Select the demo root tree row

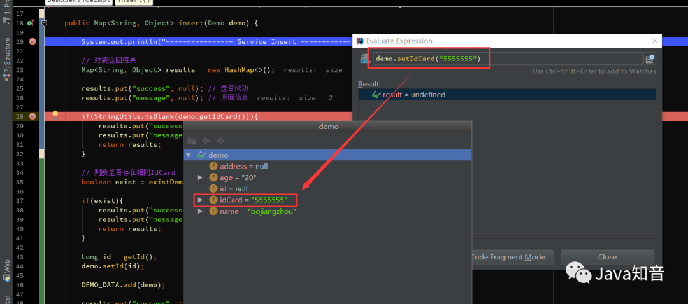328,155
